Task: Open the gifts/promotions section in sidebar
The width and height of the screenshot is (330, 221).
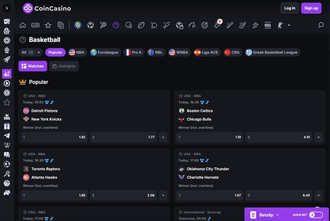Action: (x=7, y=126)
